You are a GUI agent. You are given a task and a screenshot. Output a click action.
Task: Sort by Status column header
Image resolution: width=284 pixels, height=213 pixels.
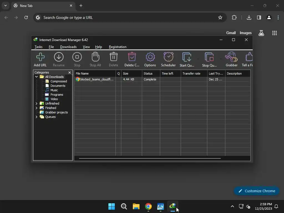pyautogui.click(x=151, y=73)
